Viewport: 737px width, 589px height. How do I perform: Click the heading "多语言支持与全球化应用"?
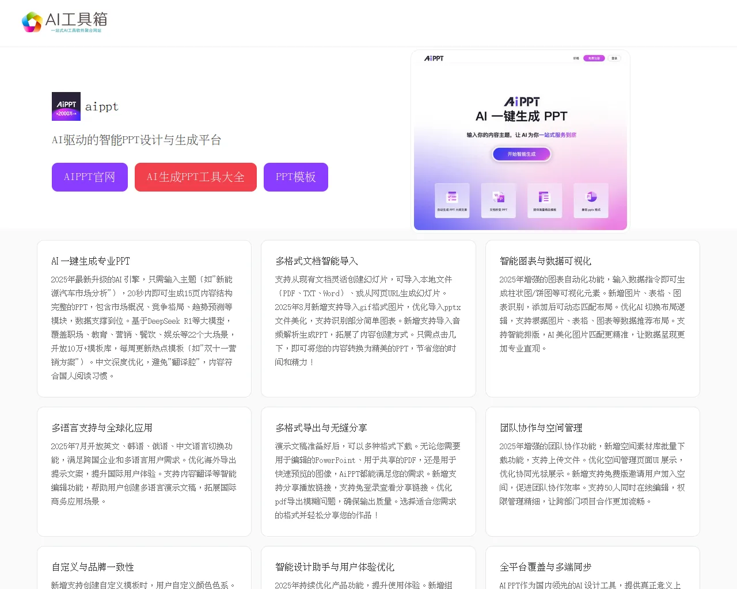point(102,428)
